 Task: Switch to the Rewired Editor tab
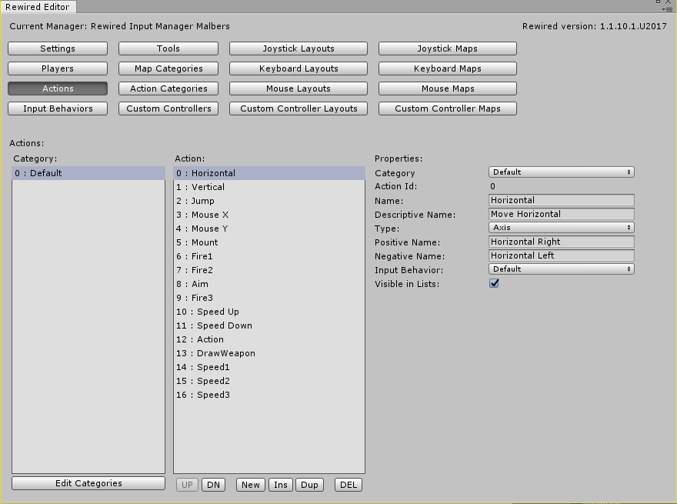38,7
